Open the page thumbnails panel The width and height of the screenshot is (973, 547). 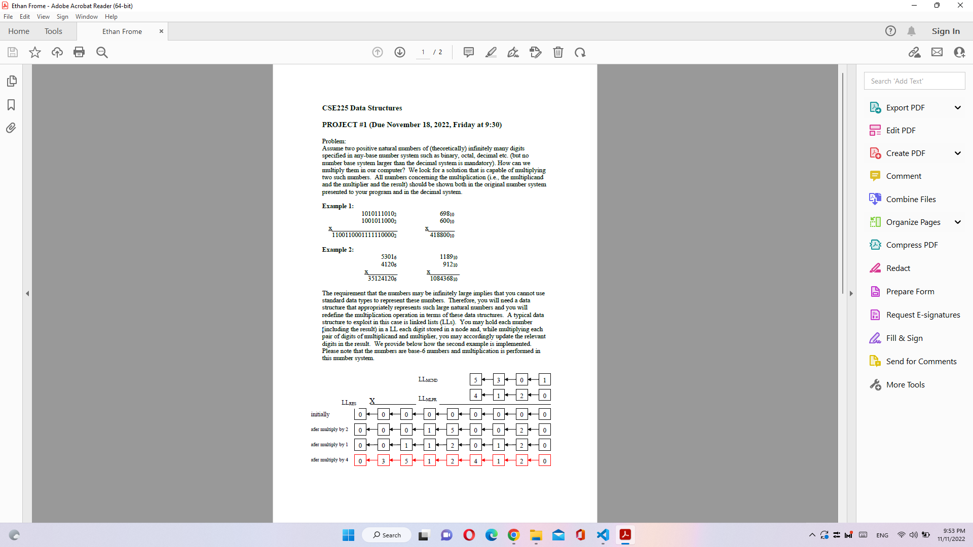[12, 81]
